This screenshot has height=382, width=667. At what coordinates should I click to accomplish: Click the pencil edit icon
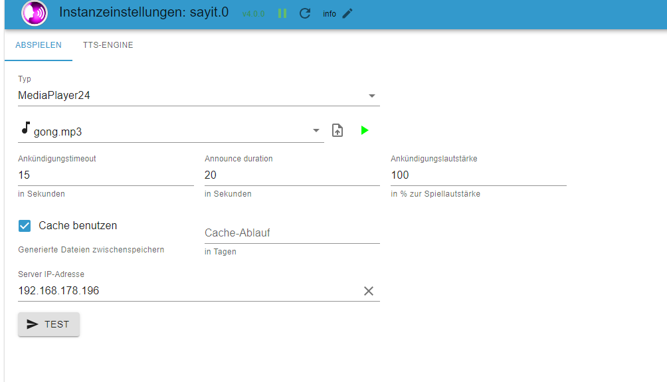coord(347,13)
